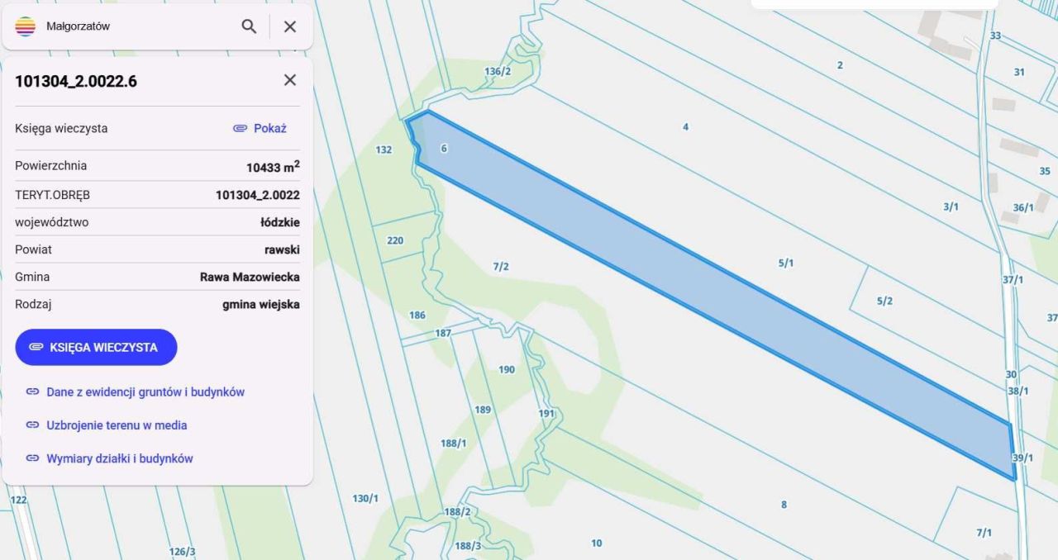Viewport: 1058px width, 560px height.
Task: Click link icon beside Uzbrojenie terenu w media
Action: [32, 425]
